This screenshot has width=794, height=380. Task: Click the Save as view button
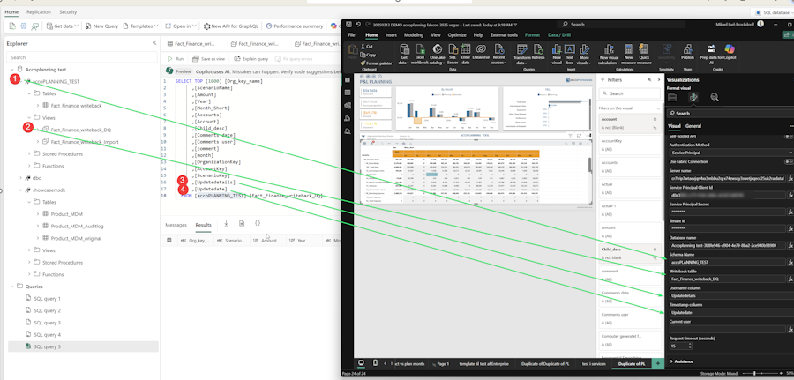pos(212,58)
